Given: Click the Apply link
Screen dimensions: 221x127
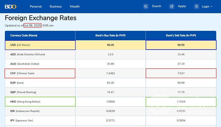Looking at the screenshot, I should (x=182, y=6).
